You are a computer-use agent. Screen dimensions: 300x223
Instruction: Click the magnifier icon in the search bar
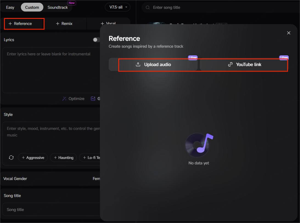tap(148, 7)
